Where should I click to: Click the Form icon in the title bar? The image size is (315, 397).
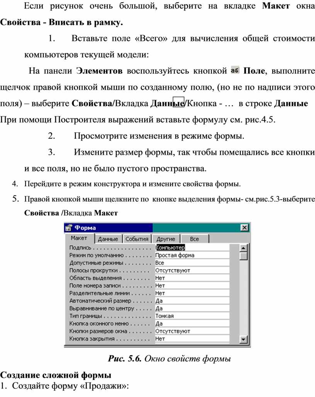tap(69, 228)
